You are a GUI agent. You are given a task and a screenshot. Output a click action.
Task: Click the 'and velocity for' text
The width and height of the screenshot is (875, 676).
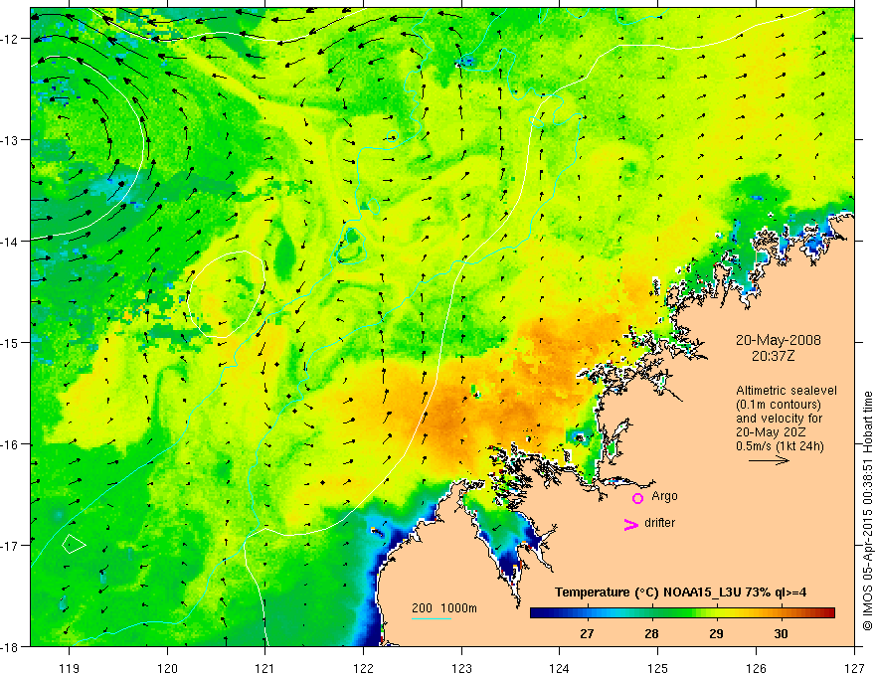click(x=779, y=419)
